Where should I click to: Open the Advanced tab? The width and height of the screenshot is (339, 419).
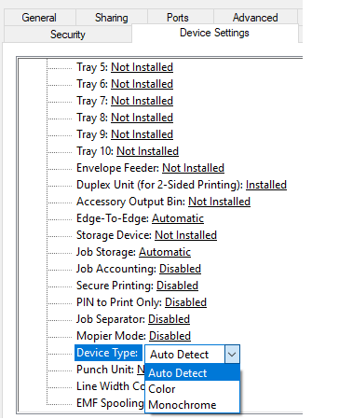click(255, 18)
